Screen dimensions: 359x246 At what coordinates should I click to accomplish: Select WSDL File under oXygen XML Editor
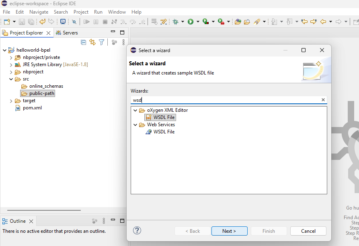[x=160, y=117]
